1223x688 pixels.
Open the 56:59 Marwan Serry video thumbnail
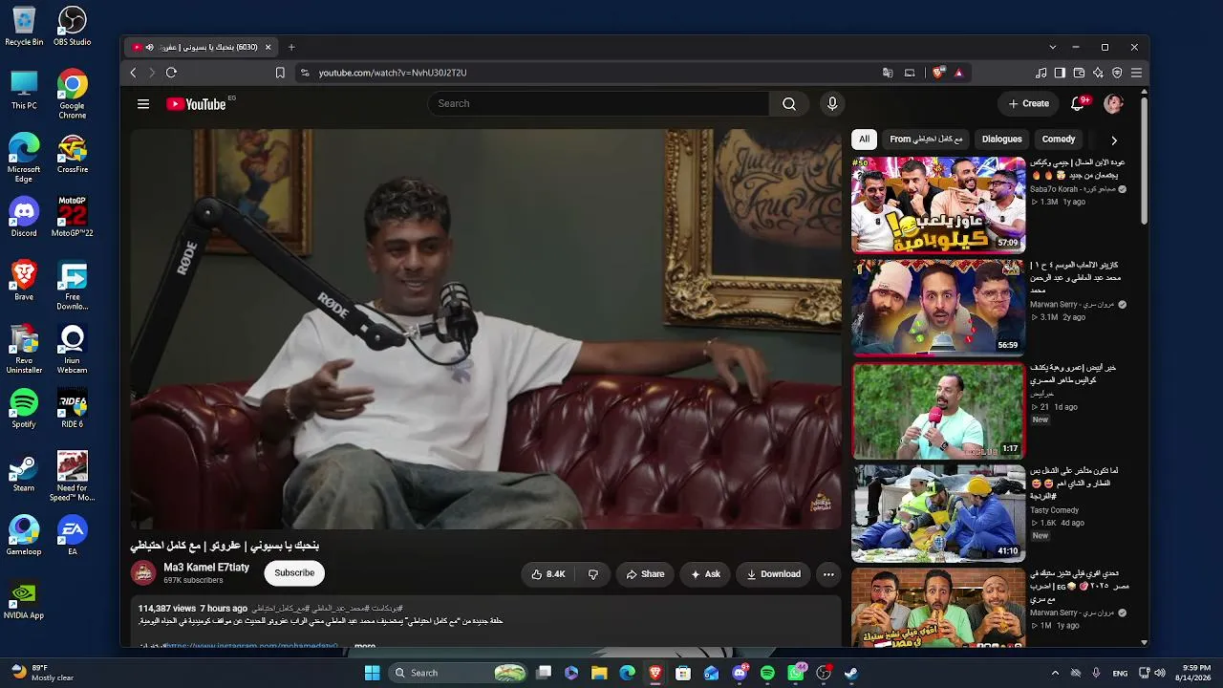(x=938, y=307)
